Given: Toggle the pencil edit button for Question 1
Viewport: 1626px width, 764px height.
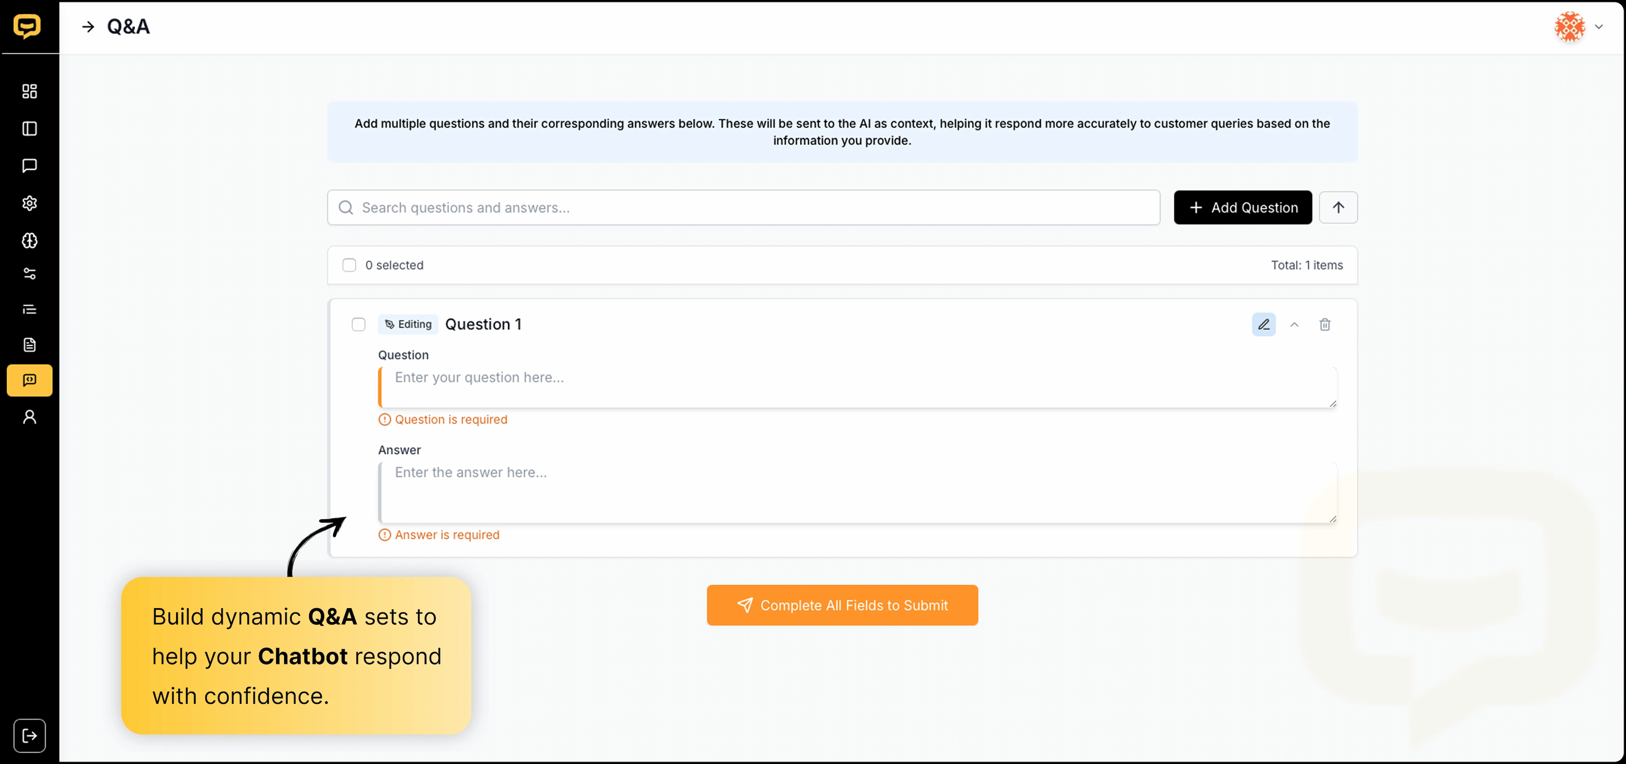Looking at the screenshot, I should 1264,324.
